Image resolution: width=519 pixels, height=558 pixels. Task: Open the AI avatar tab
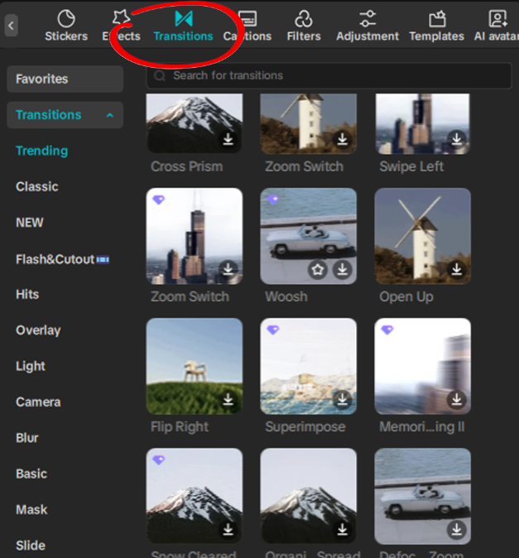[x=497, y=26]
